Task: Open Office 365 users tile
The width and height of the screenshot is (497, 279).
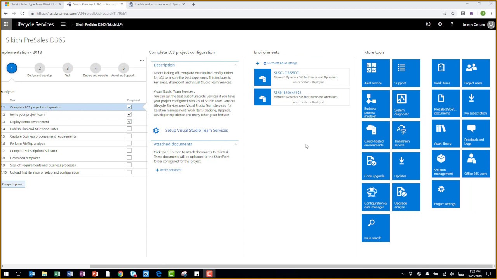Action: pos(476,164)
